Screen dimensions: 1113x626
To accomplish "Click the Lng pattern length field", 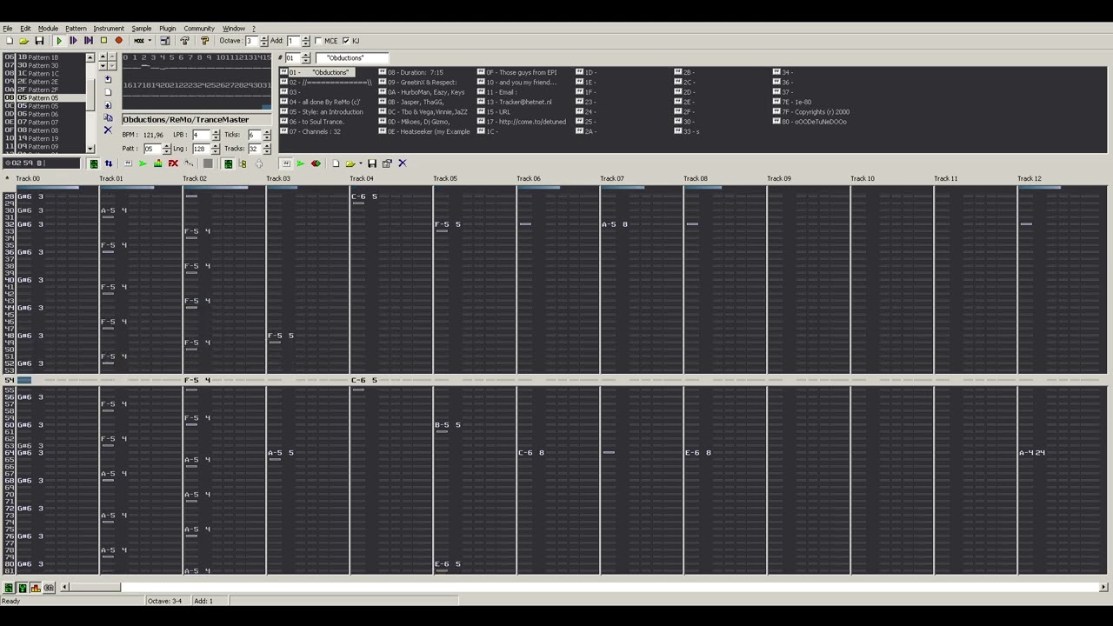I will (x=202, y=149).
